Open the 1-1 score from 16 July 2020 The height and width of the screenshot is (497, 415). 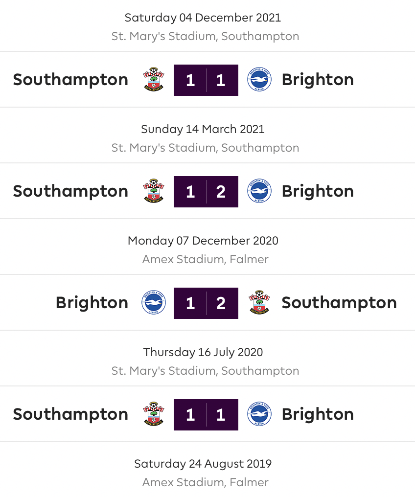(206, 415)
